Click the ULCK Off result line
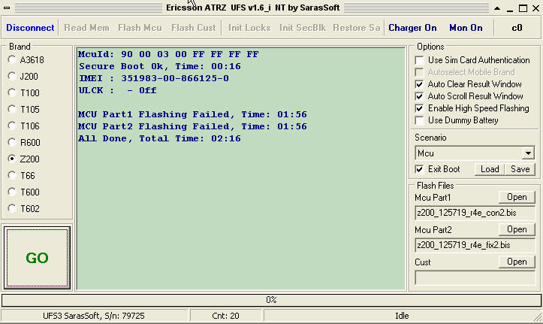Screen dimensions: 543x324 pyautogui.click(x=117, y=90)
